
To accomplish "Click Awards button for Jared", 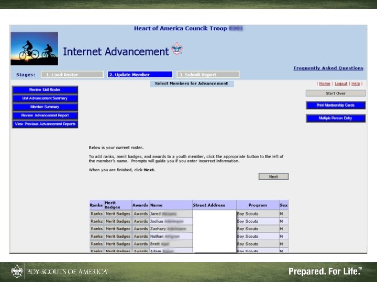I will [x=141, y=214].
